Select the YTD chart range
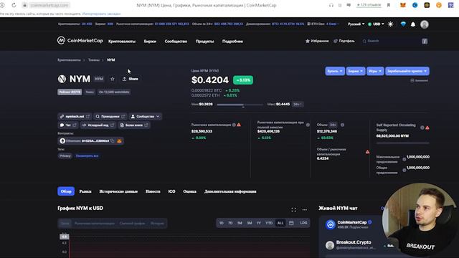 [269, 223]
